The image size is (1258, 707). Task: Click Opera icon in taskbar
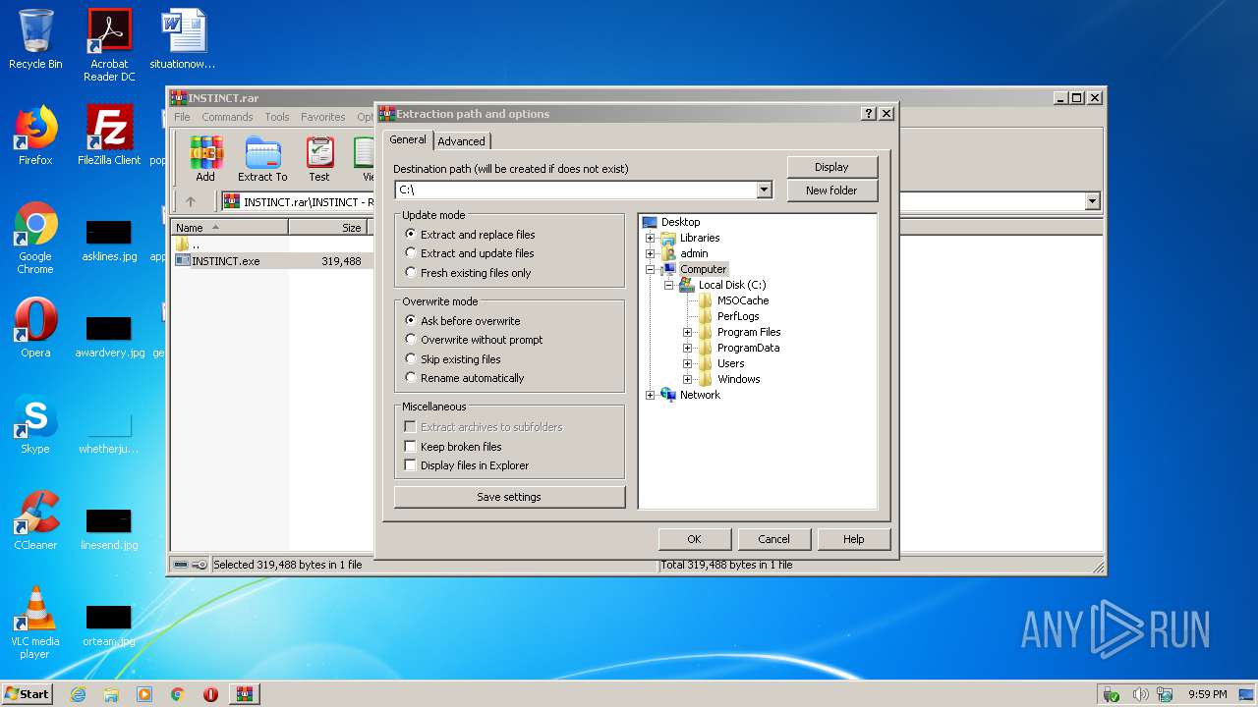pos(210,694)
